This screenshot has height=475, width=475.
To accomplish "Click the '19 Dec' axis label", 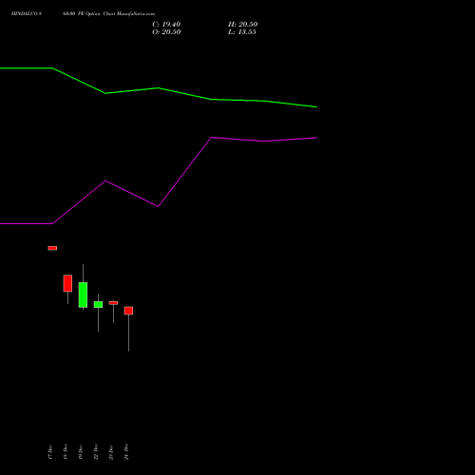I will tap(81, 452).
